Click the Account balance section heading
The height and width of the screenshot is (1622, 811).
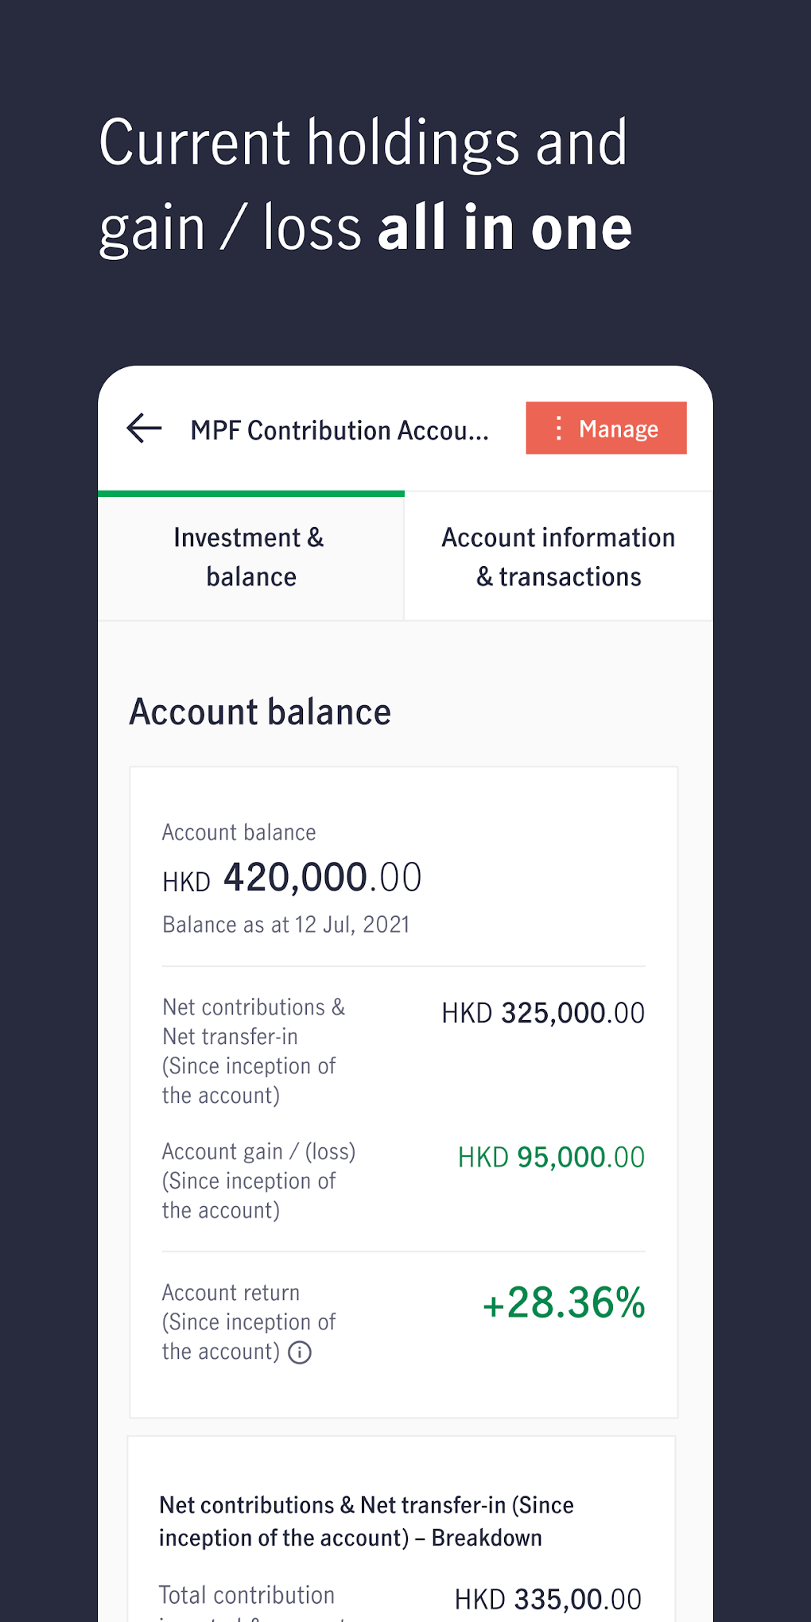tap(260, 712)
